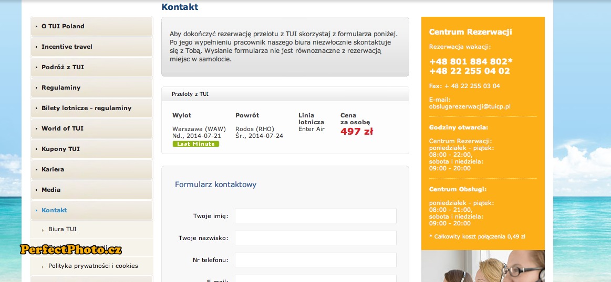611x282 pixels.
Task: Open World of TUI section
Action: click(91, 128)
